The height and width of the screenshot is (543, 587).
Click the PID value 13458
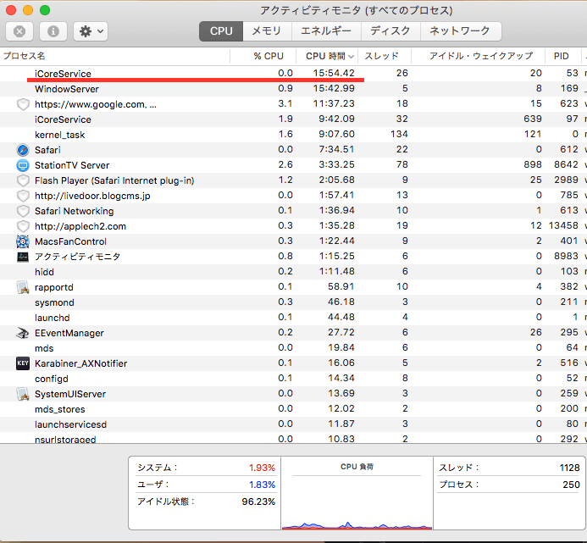[563, 225]
